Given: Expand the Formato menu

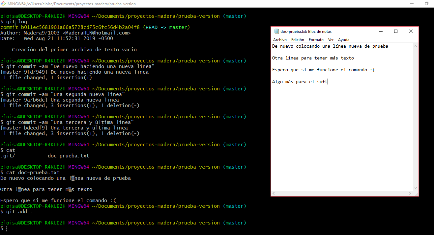Looking at the screenshot, I should (316, 40).
